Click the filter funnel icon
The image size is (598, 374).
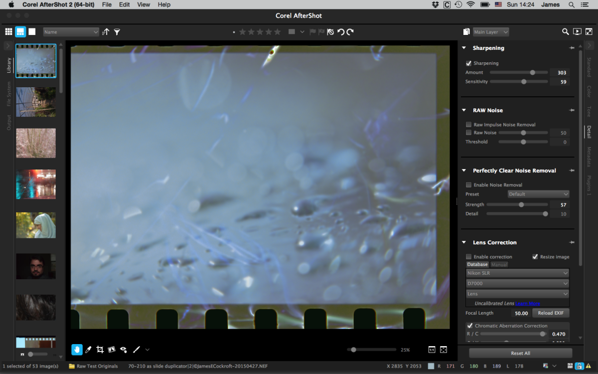(117, 32)
